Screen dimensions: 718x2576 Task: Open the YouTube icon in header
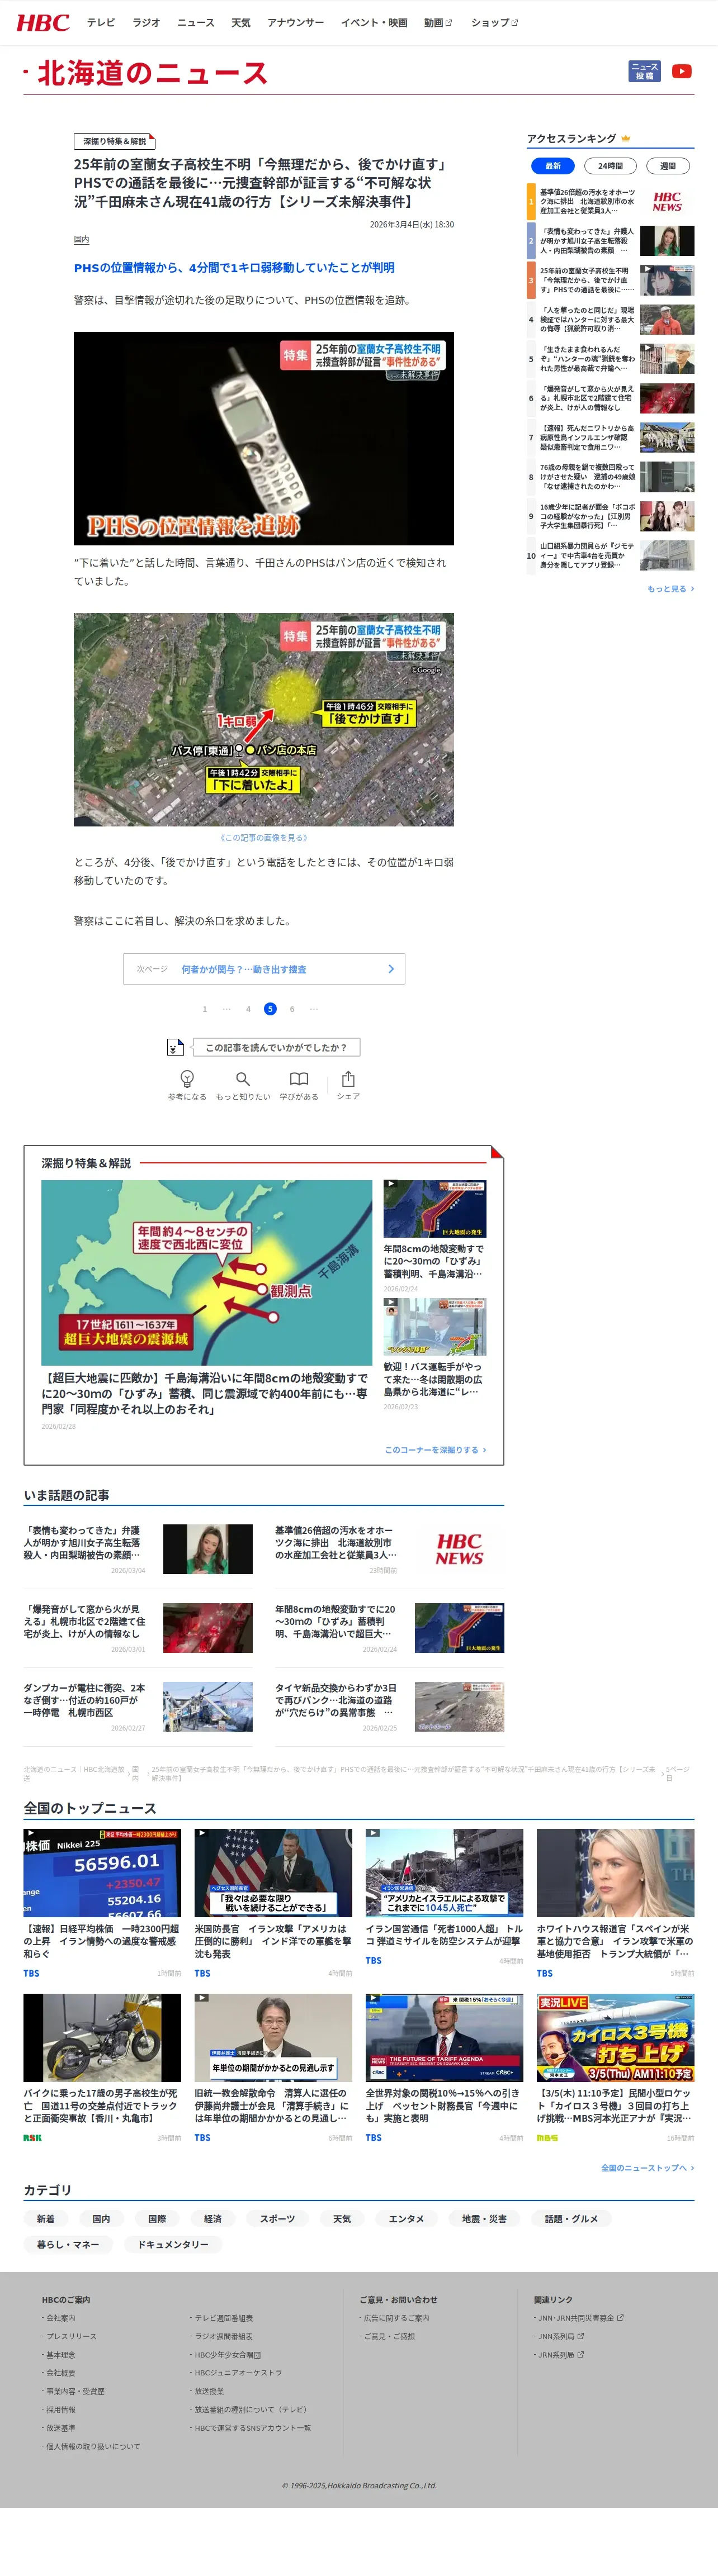point(682,71)
